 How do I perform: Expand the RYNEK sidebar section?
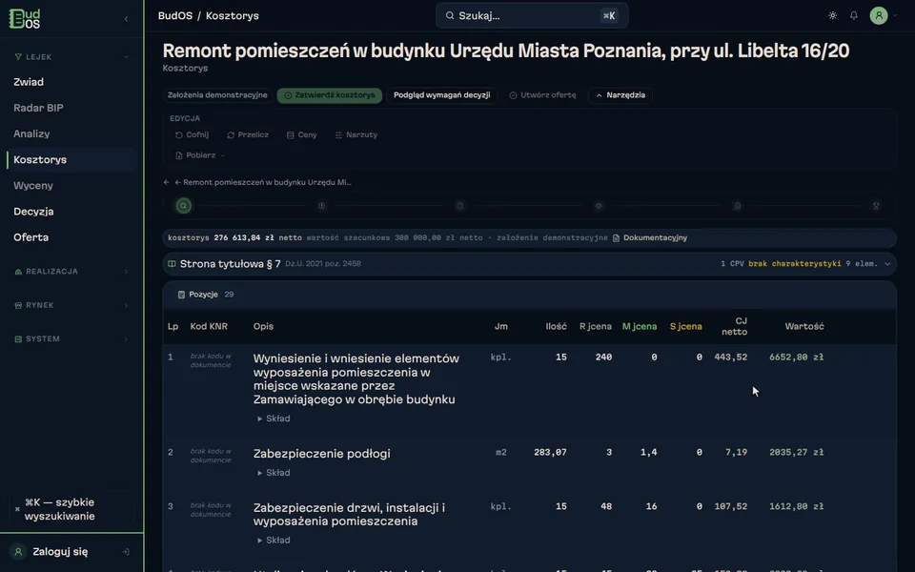pyautogui.click(x=71, y=305)
